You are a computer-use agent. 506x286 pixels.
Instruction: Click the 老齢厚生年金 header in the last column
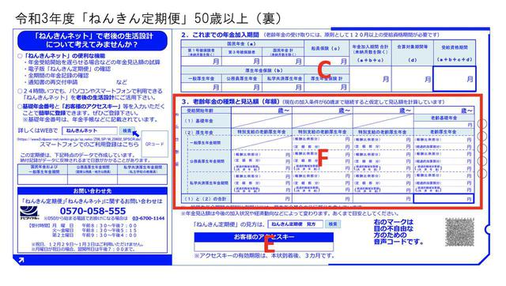pos(444,132)
